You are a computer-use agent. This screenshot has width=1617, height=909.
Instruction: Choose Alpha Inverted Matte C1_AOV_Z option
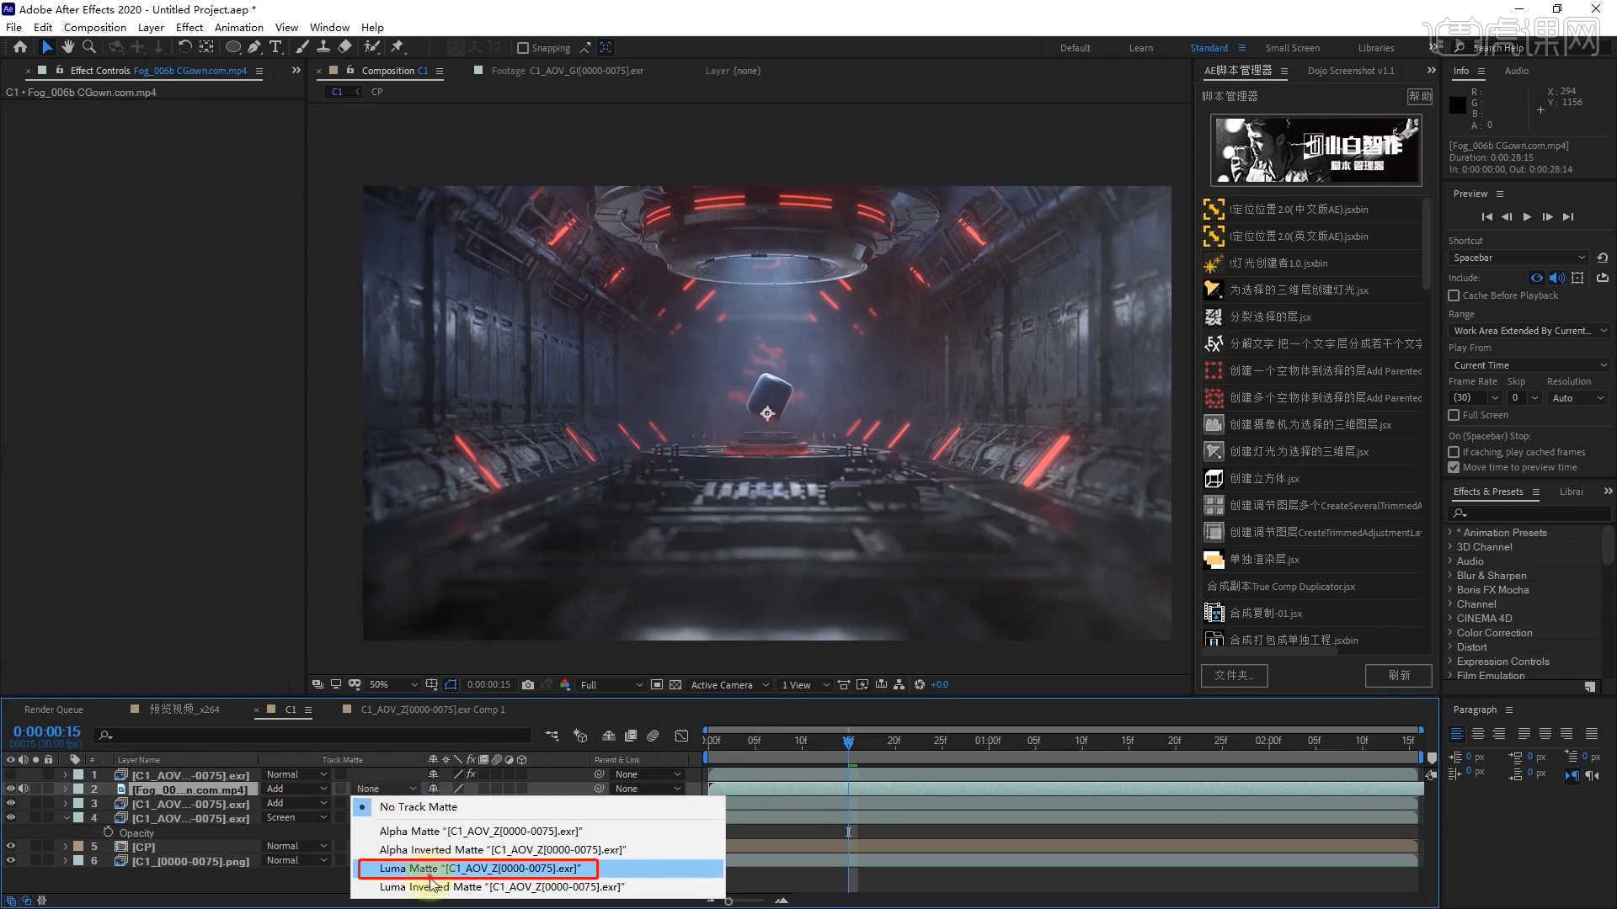pyautogui.click(x=537, y=849)
